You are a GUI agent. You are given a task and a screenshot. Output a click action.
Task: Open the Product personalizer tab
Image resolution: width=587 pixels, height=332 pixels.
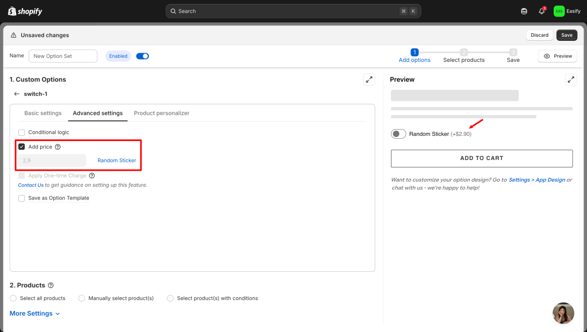(162, 114)
